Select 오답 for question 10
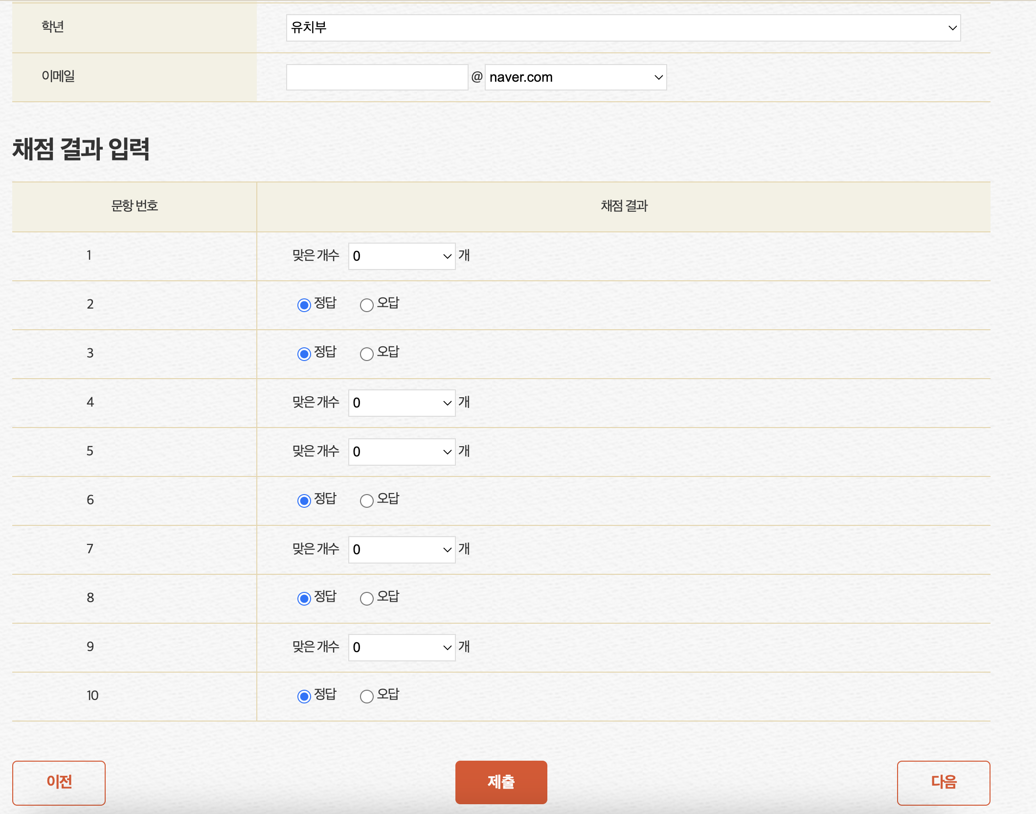Viewport: 1036px width, 814px height. pyautogui.click(x=366, y=696)
